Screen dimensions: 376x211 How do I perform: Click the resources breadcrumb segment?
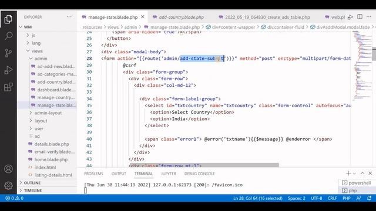(92, 28)
